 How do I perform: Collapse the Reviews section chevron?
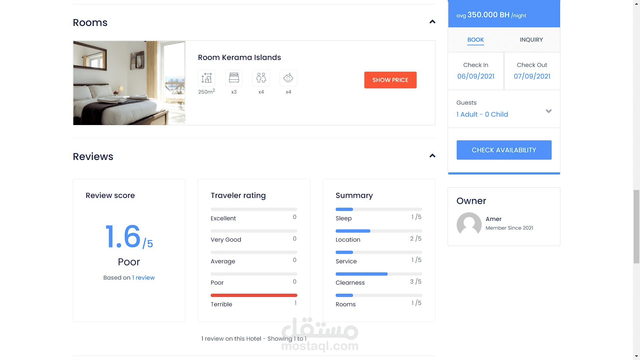click(432, 156)
